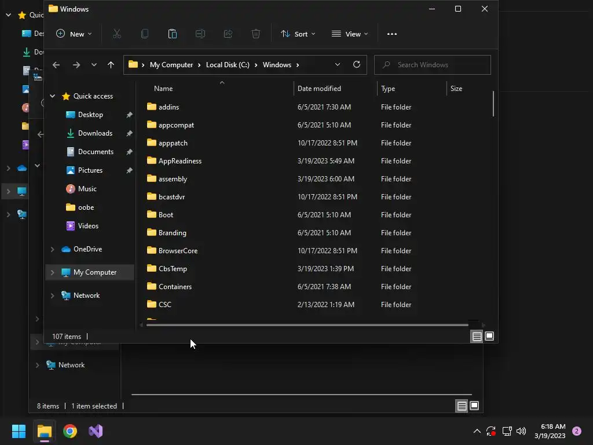Click the Windows breadcrumb segment
Screen dimensions: 593x445
[x=277, y=65]
